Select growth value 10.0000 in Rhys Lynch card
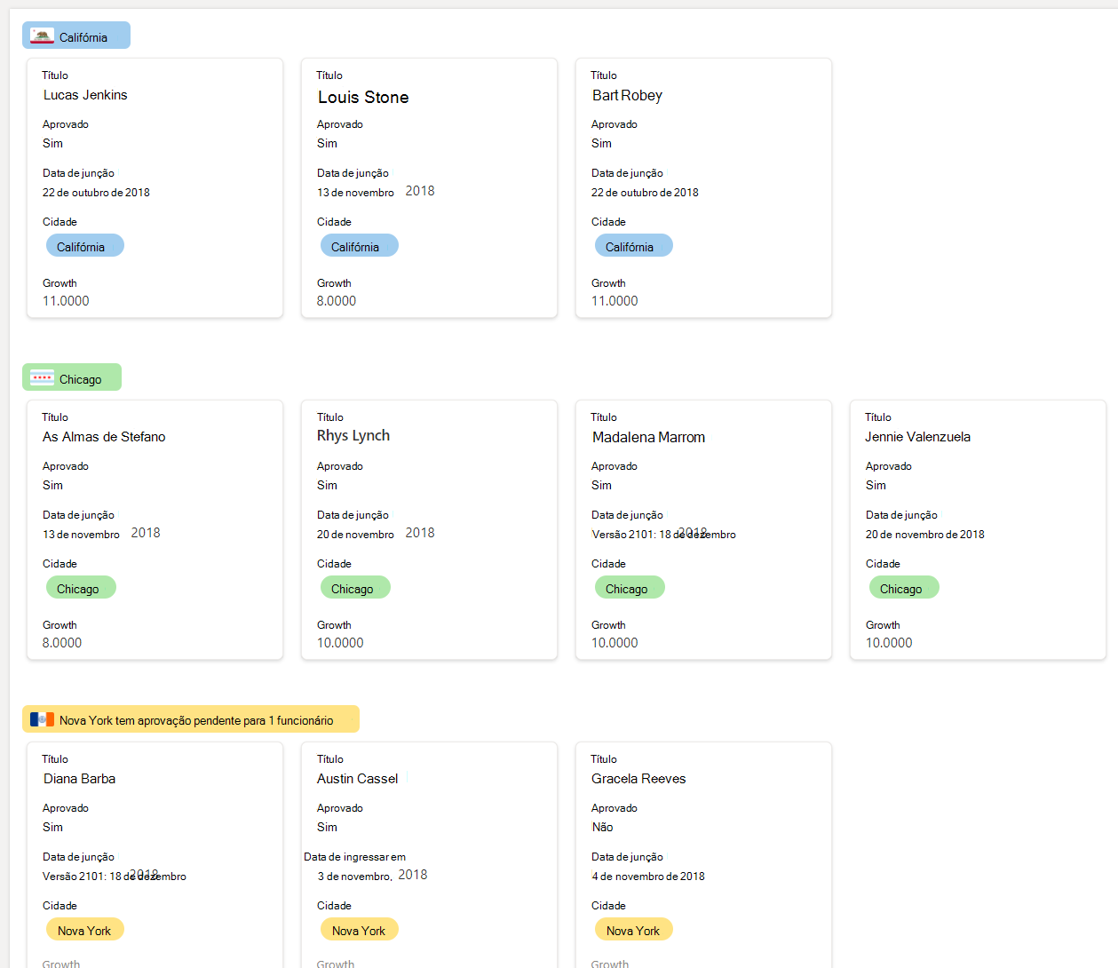This screenshot has height=968, width=1118. click(340, 643)
